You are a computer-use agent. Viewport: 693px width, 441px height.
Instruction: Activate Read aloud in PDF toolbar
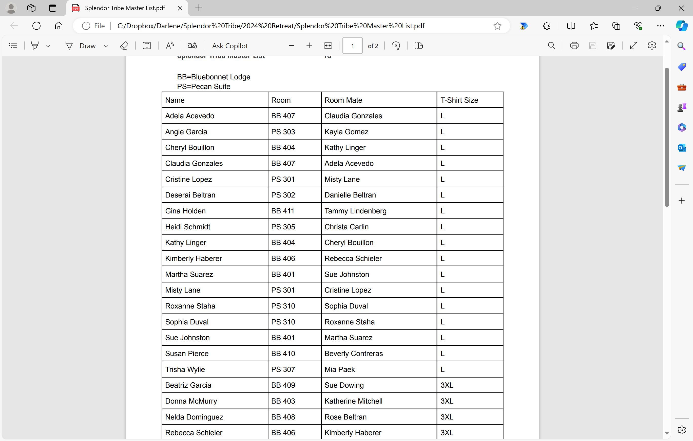170,46
